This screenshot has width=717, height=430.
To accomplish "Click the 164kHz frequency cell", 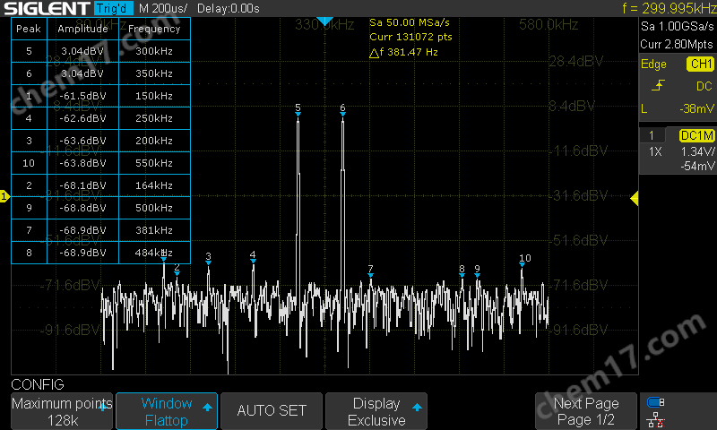I will (x=154, y=185).
